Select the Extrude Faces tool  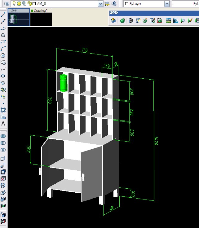pos(3,158)
